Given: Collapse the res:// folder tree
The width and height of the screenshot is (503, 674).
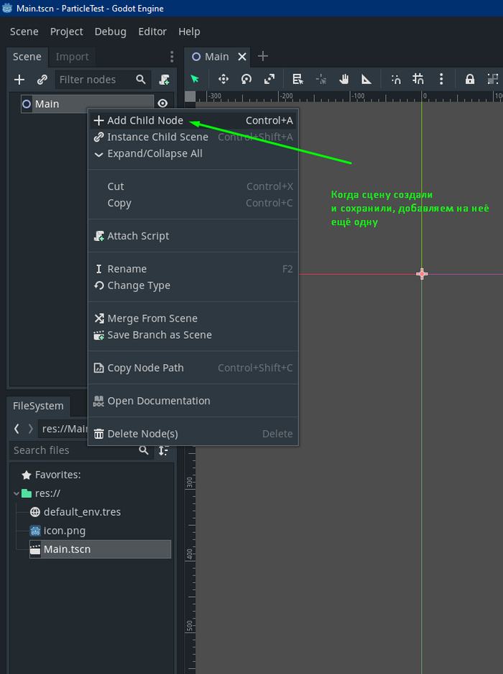Looking at the screenshot, I should click(16, 493).
